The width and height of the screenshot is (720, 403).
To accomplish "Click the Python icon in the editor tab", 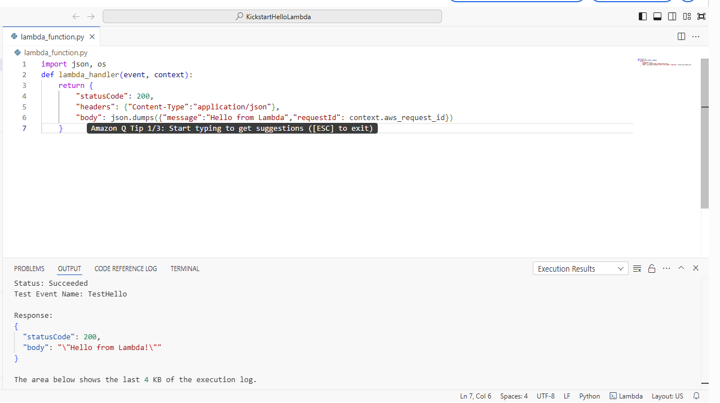I will [x=14, y=37].
